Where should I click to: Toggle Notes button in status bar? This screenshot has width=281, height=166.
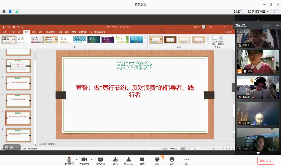point(164,148)
